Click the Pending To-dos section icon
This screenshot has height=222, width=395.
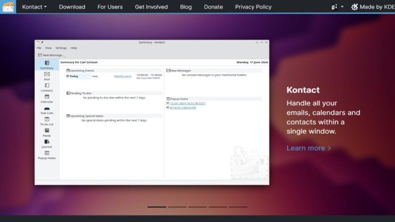coord(68,93)
